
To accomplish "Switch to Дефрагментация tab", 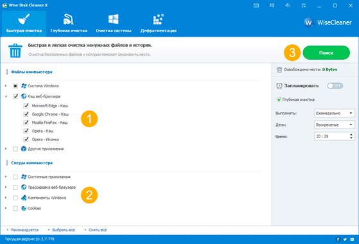I will click(x=159, y=24).
